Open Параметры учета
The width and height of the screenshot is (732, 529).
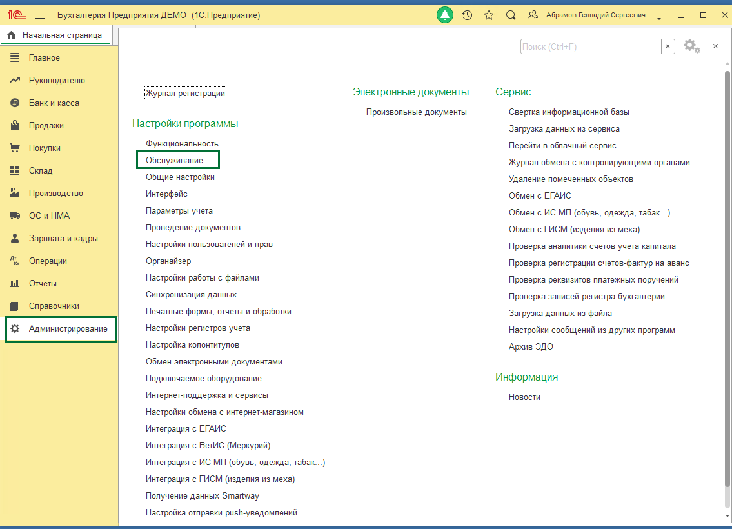(179, 210)
